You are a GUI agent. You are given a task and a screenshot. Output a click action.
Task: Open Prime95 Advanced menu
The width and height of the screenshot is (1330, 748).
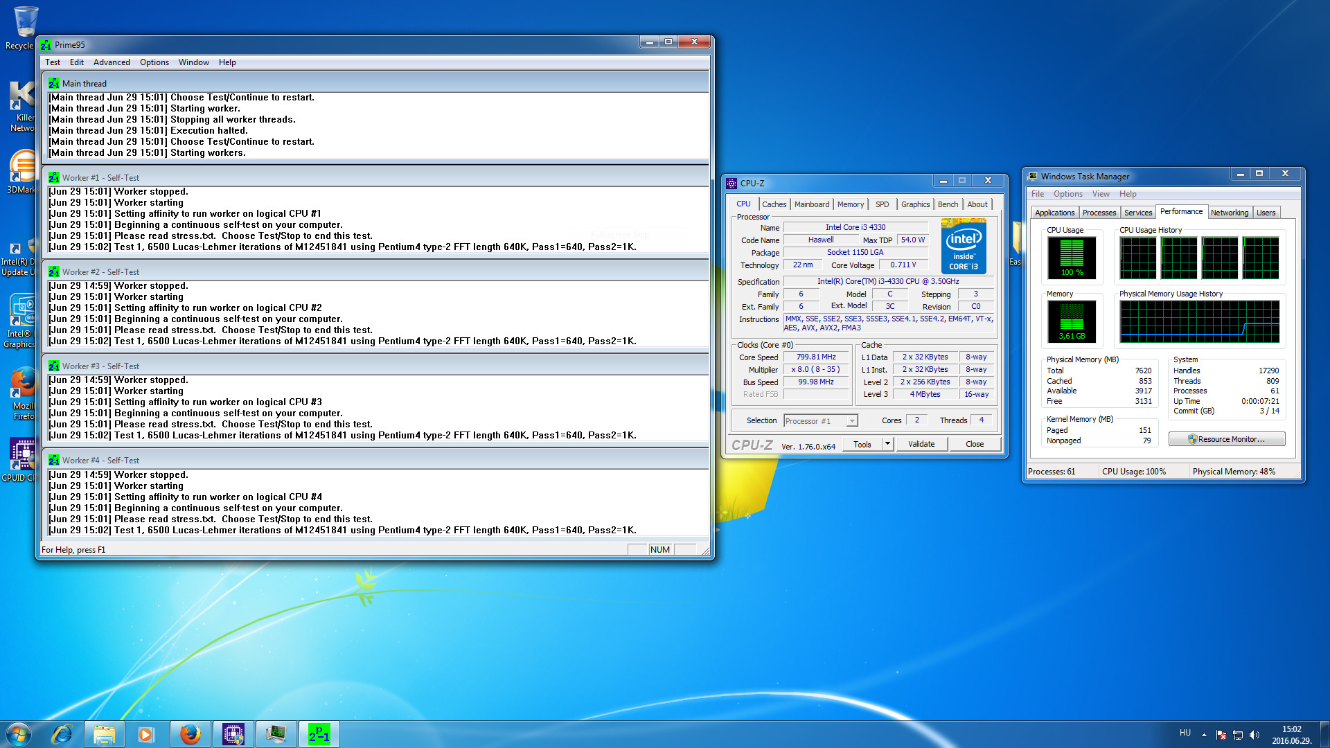(112, 62)
